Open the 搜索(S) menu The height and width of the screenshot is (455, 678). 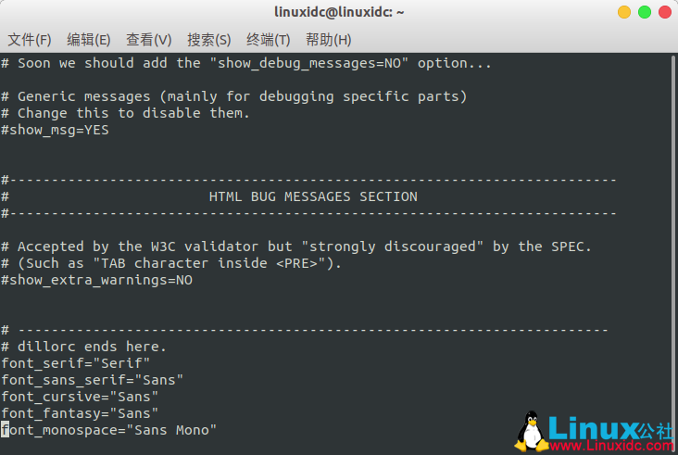[208, 40]
